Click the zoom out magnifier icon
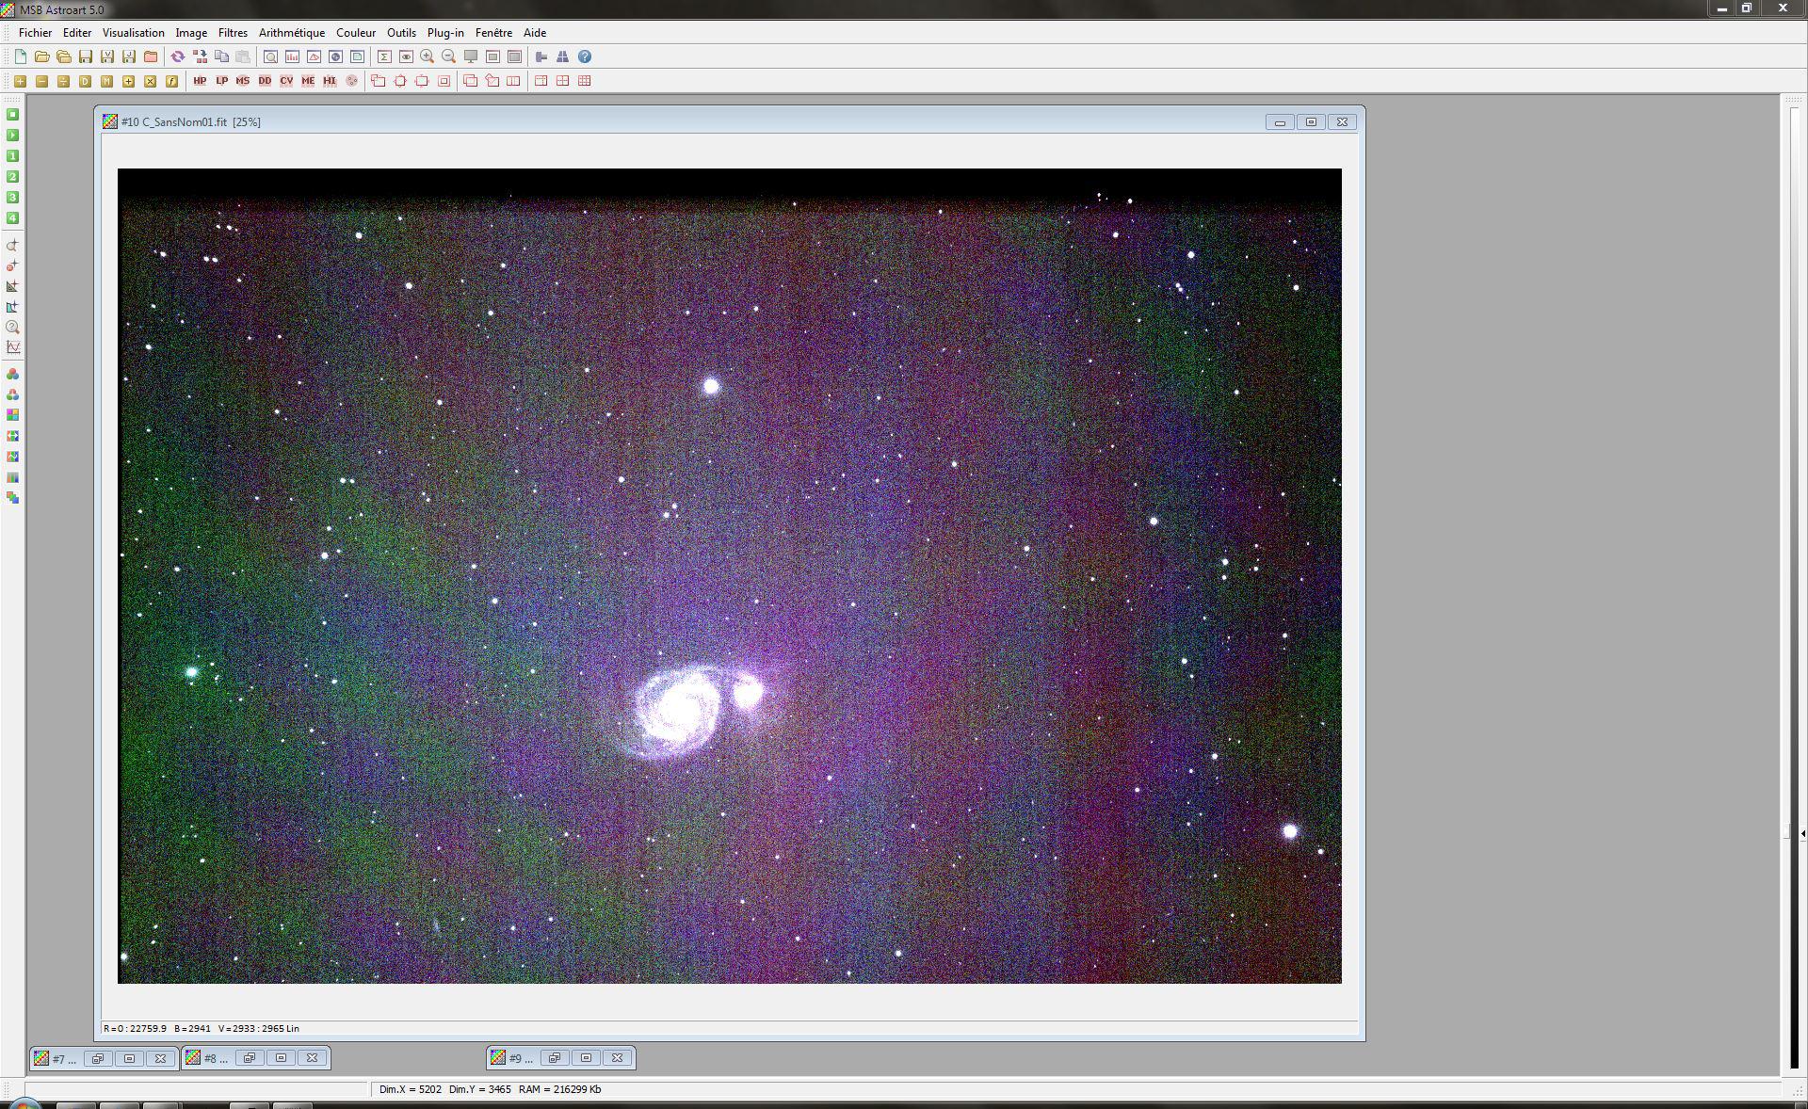This screenshot has height=1109, width=1808. click(x=449, y=56)
